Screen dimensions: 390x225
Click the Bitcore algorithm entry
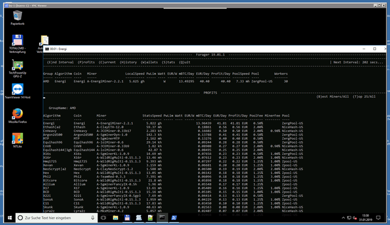[50, 181]
